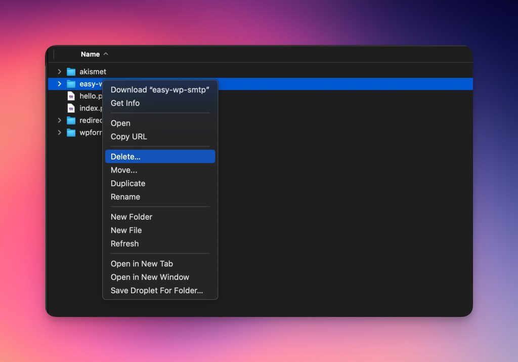Select Download "easy-wp-smtp" menu item
This screenshot has height=362, width=518.
(x=160, y=90)
